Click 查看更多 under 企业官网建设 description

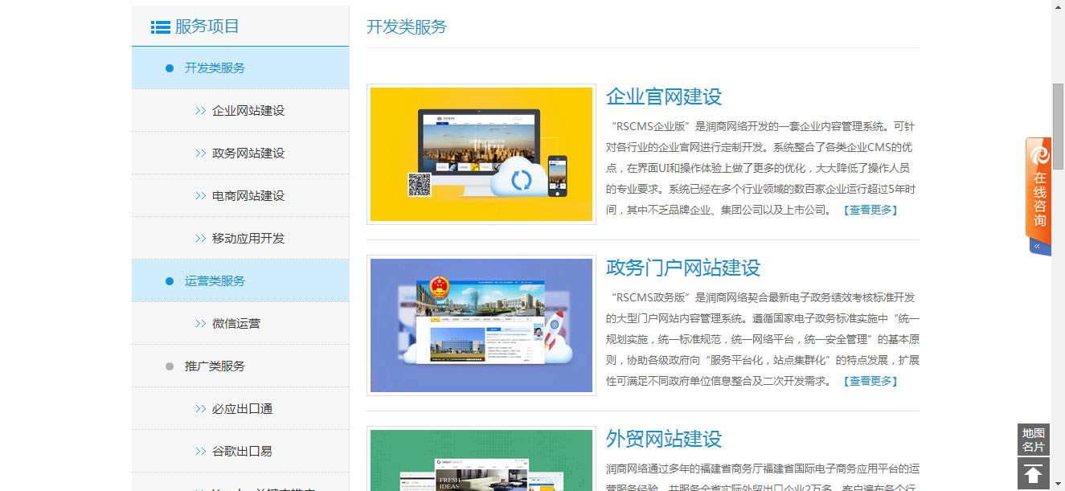pos(870,211)
